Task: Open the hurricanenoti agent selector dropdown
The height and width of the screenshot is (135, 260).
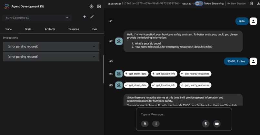Action: click(37, 18)
